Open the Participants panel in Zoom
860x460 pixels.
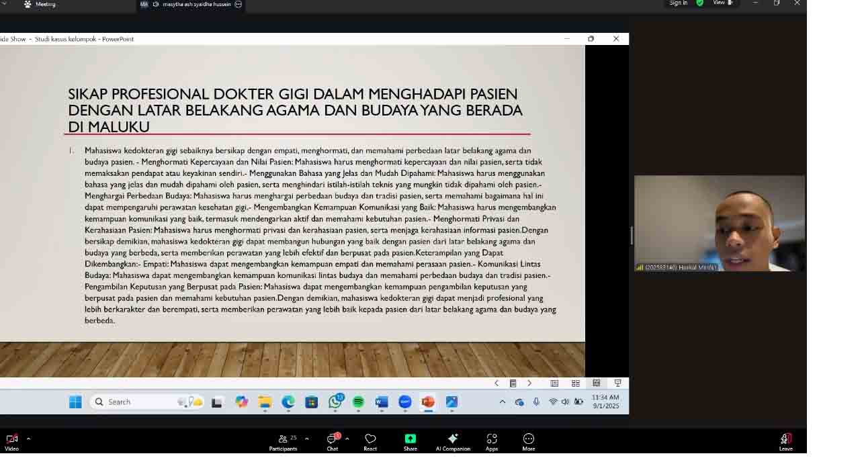283,442
